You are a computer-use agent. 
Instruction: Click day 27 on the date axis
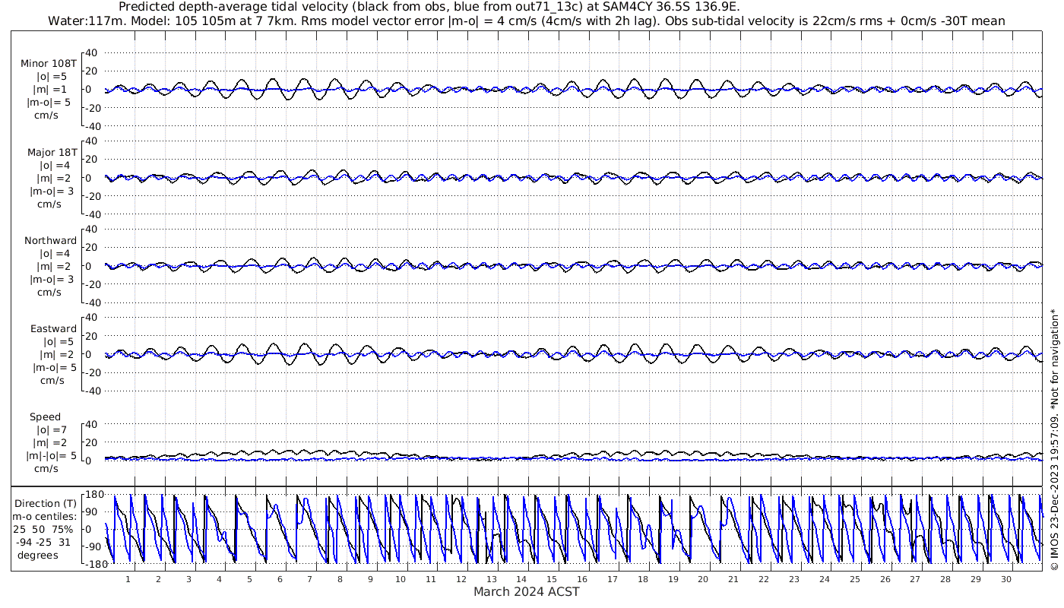pyautogui.click(x=915, y=579)
